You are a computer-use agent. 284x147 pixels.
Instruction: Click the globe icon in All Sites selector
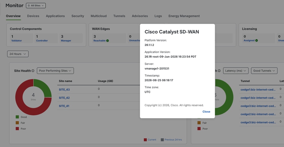(29, 5)
